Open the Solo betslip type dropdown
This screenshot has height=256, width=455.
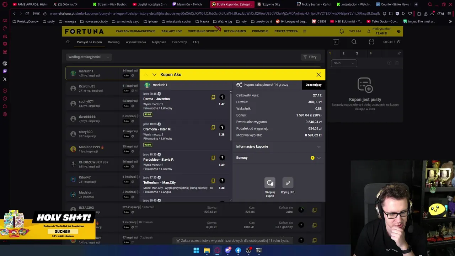click(344, 63)
